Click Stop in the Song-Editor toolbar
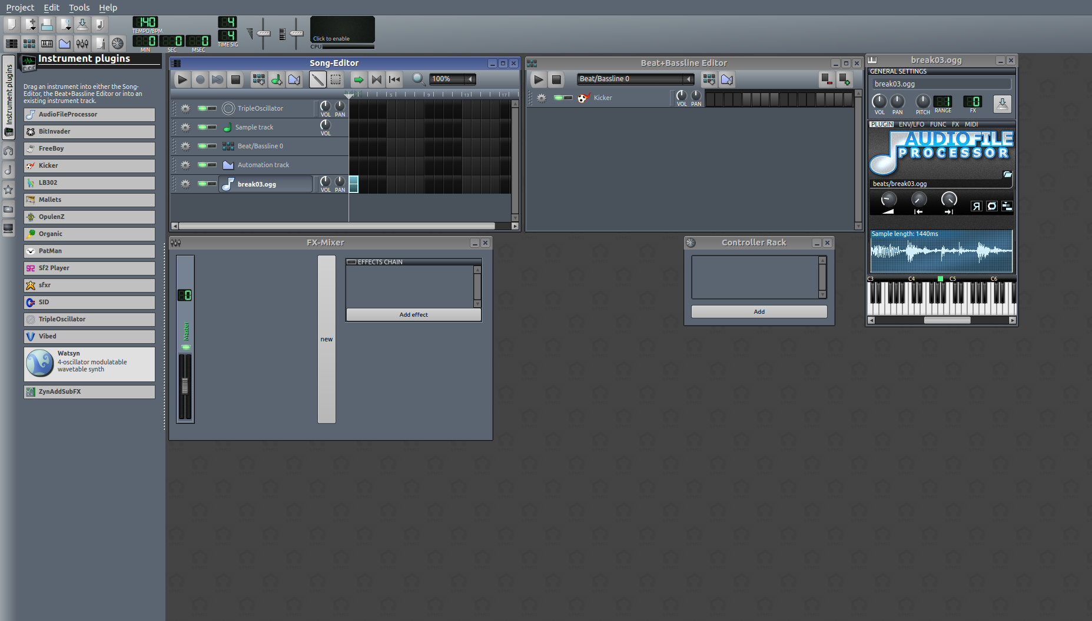Image resolution: width=1092 pixels, height=621 pixels. click(235, 79)
